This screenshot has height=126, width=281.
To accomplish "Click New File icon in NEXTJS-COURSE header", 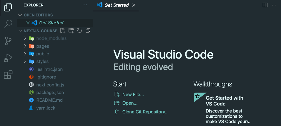I will coord(63,31).
